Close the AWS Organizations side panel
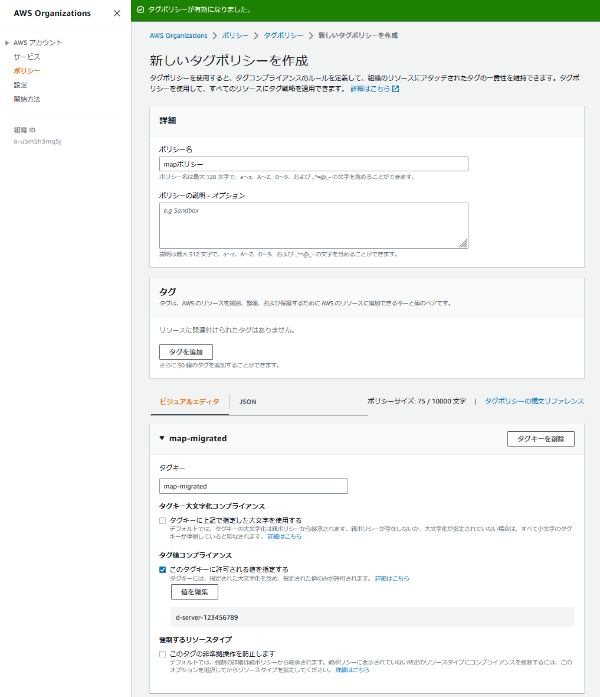Viewport: 600px width, 697px height. pyautogui.click(x=117, y=14)
